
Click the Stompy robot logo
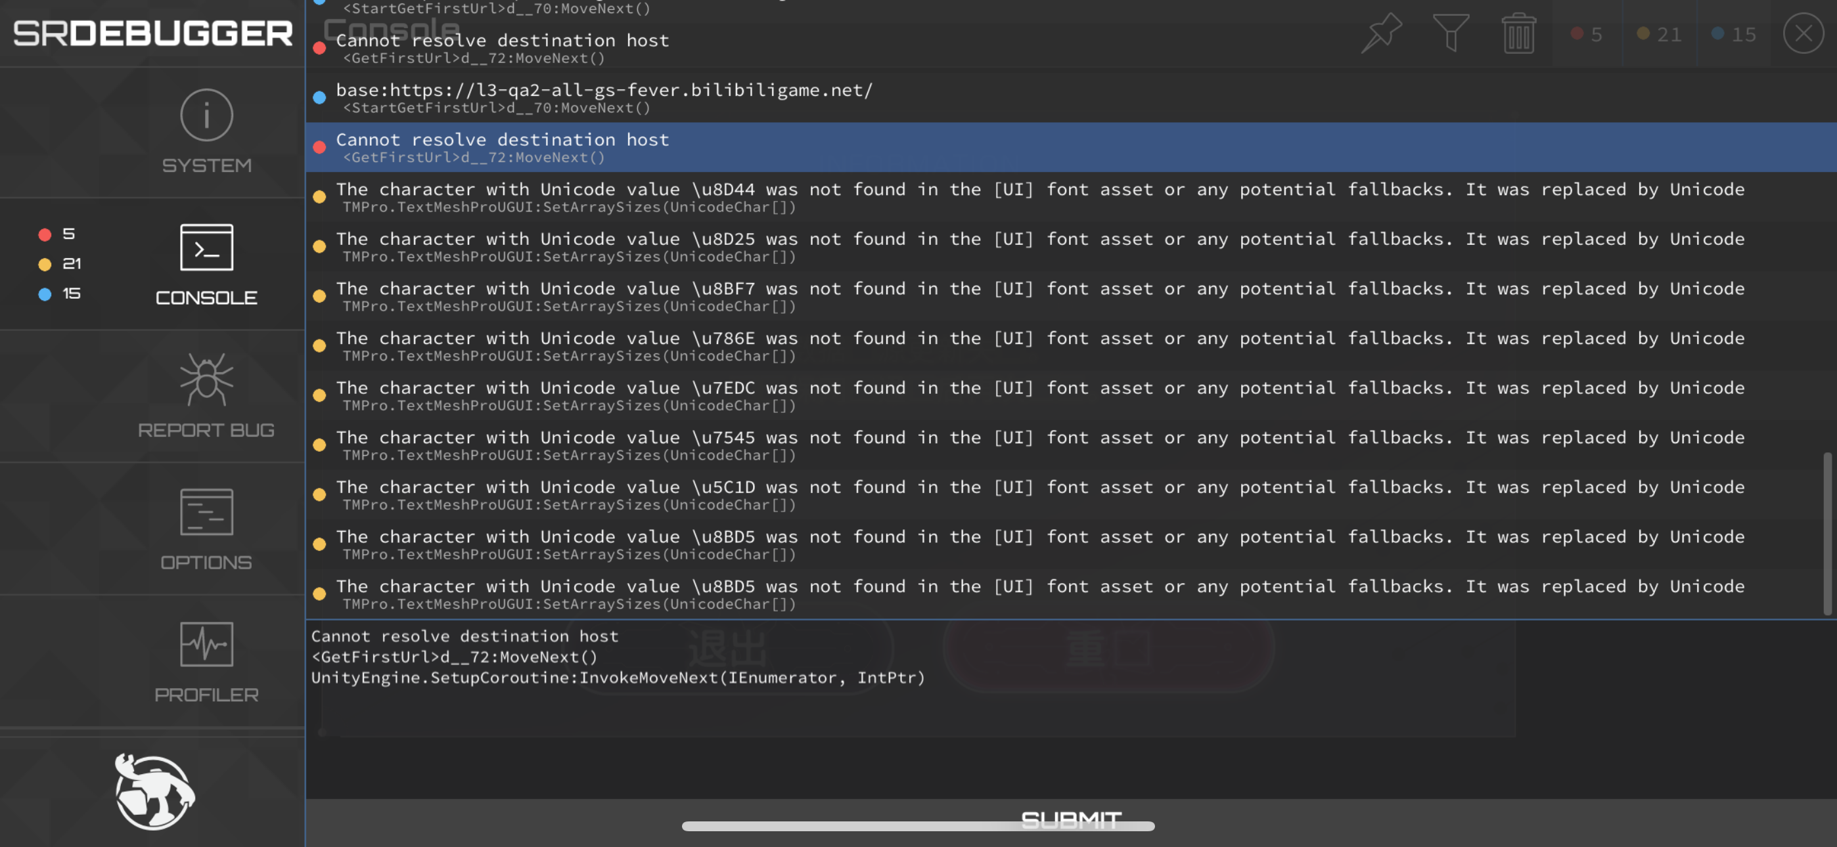(154, 791)
